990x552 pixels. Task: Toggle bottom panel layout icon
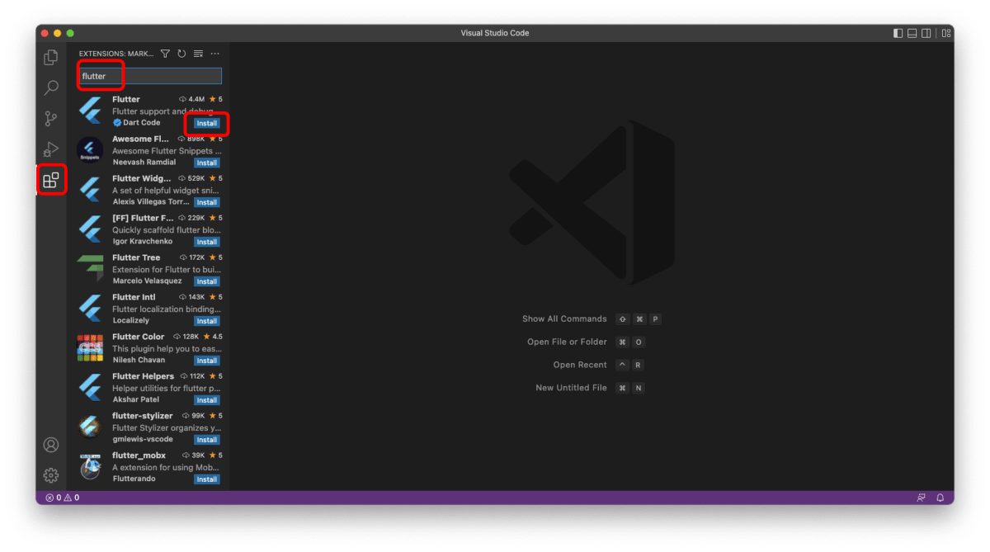(x=912, y=33)
